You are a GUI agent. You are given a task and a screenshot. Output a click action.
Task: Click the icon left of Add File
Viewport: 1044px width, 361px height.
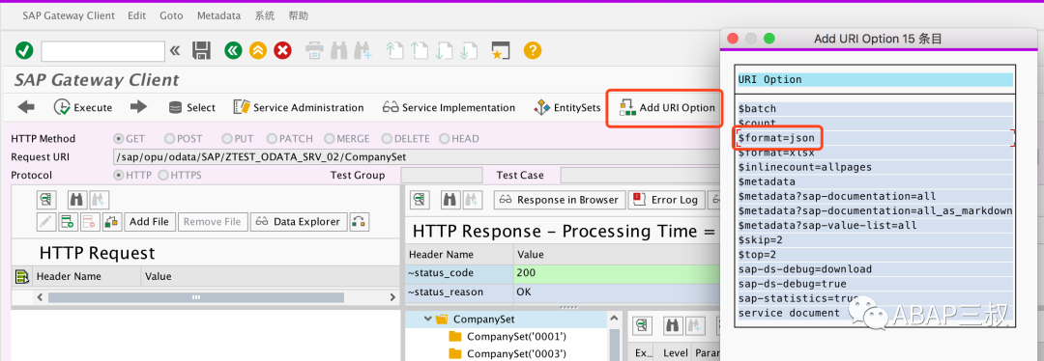pos(112,221)
